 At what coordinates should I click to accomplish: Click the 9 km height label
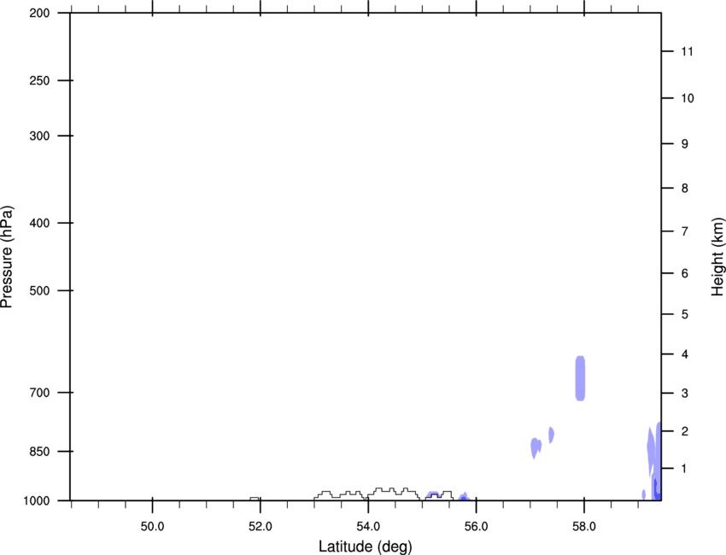click(684, 144)
